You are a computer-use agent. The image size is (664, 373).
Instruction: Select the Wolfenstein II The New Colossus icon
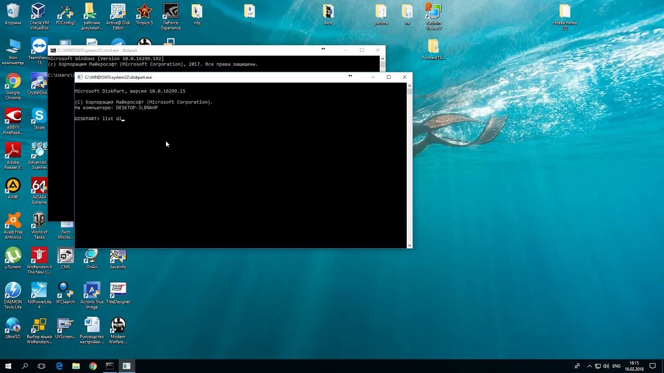click(39, 261)
